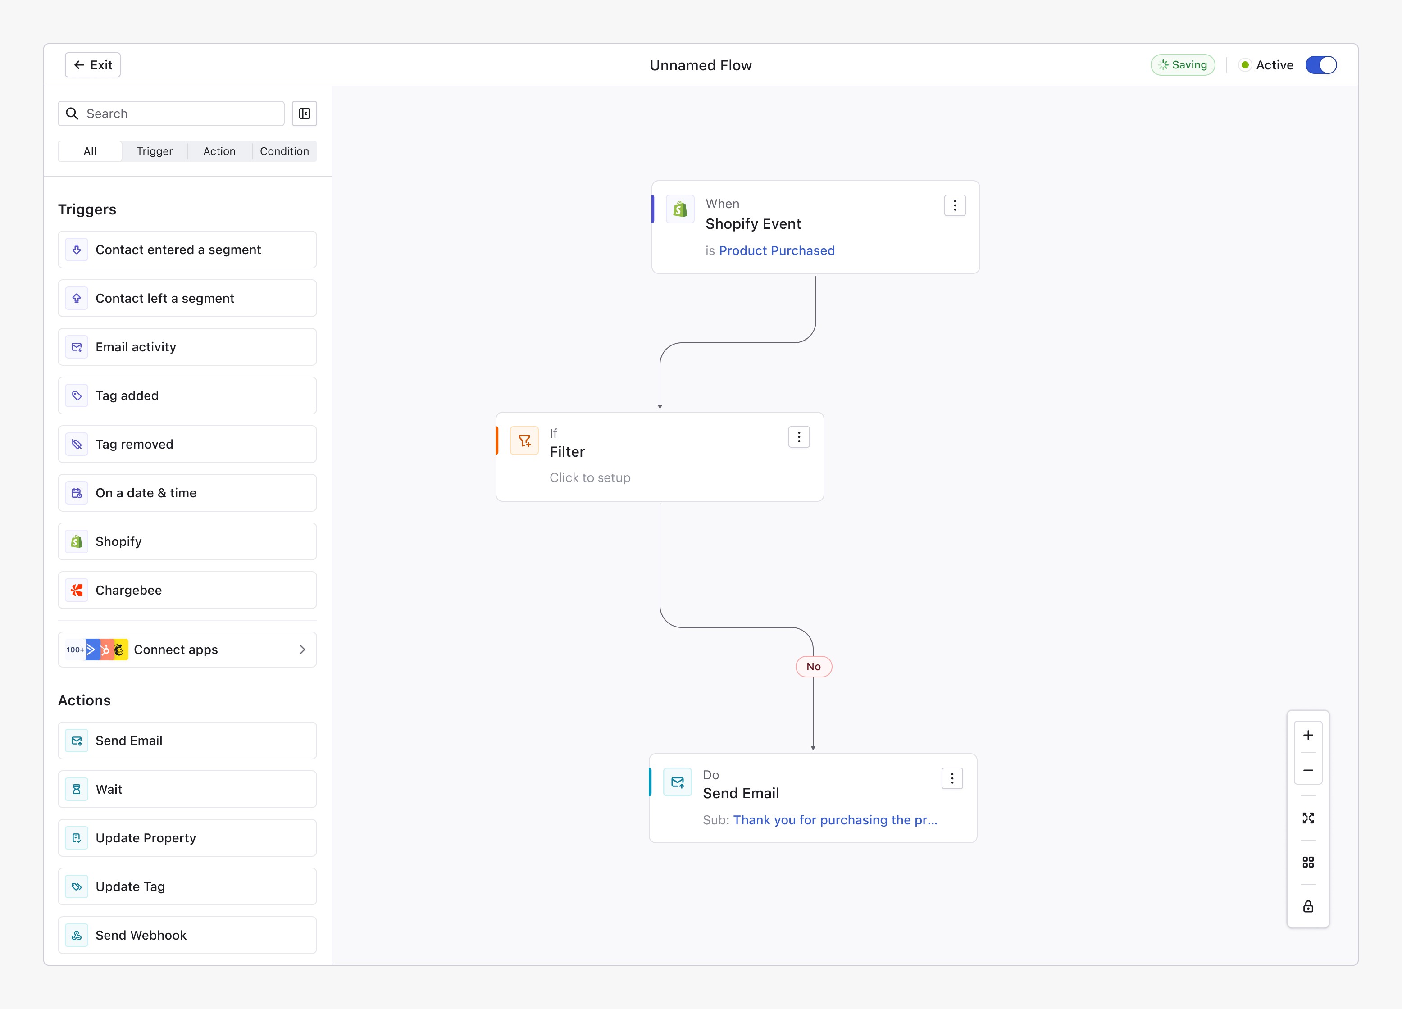Click the Exit button

coord(93,65)
